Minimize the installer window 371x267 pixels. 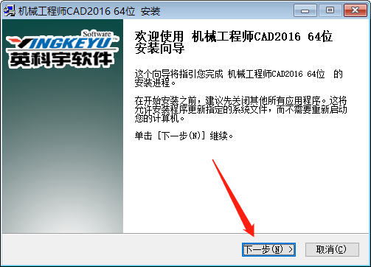point(305,10)
